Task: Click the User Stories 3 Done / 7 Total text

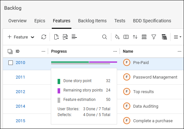Action: coord(84,109)
